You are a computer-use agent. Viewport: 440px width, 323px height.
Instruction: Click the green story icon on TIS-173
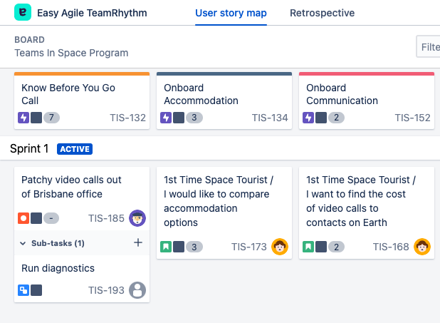(166, 247)
